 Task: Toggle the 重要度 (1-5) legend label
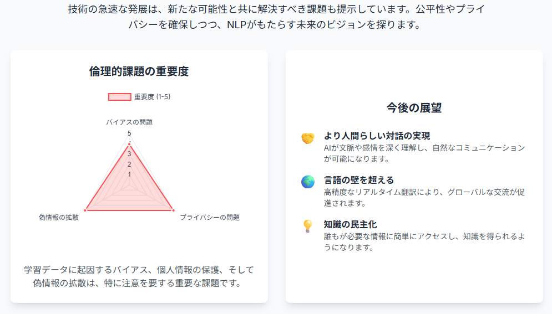coord(152,97)
